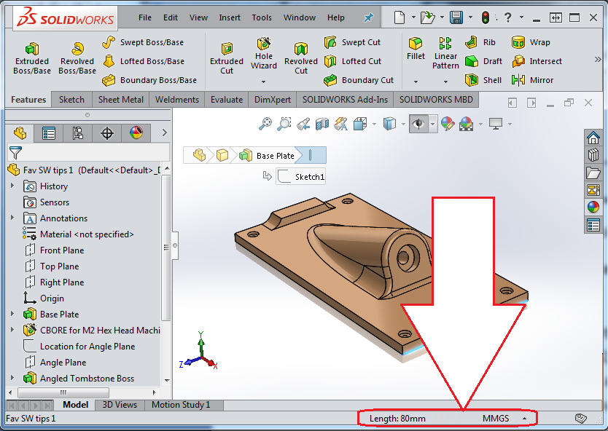Image resolution: width=608 pixels, height=431 pixels.
Task: Click the feature tree filter field
Action: click(88, 153)
